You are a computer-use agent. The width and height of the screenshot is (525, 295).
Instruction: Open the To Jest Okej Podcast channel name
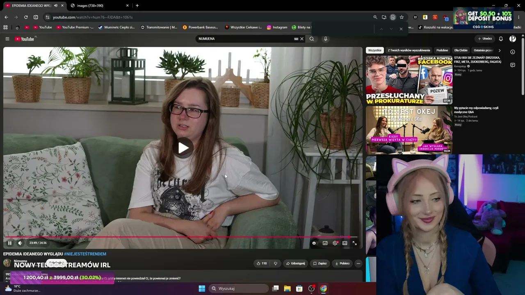[466, 117]
